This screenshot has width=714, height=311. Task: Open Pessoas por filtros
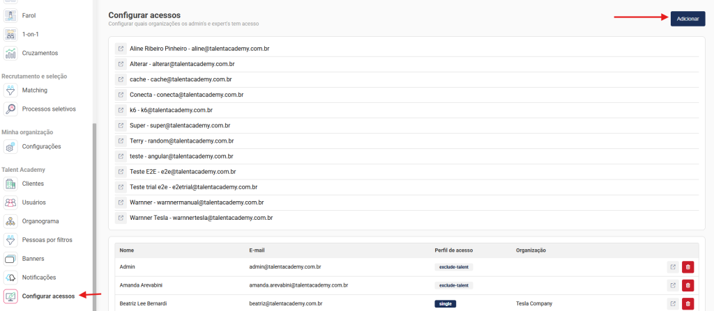(11, 240)
